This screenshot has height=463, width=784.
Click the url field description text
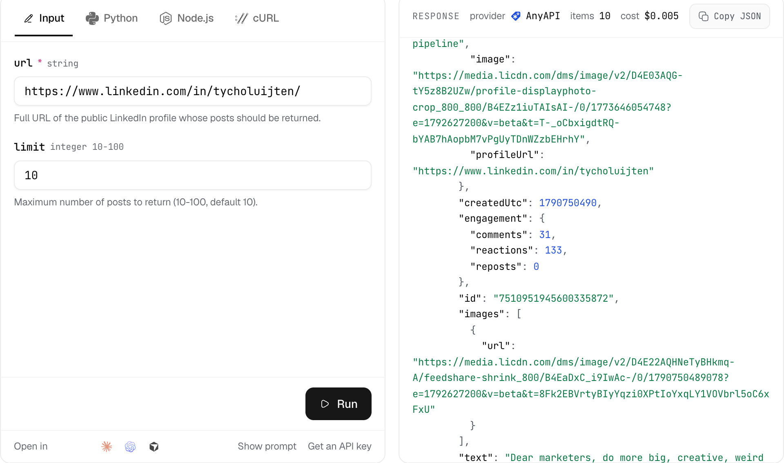pyautogui.click(x=167, y=118)
